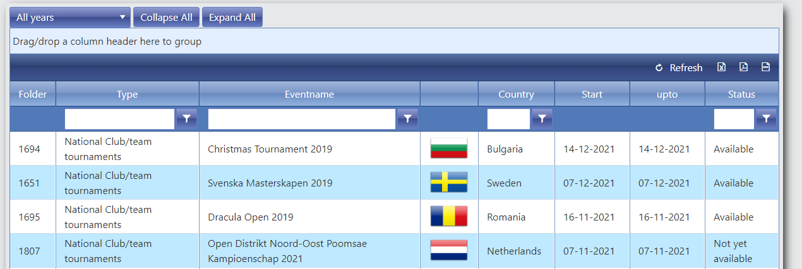Click the Netherlands flag image
Image resolution: width=802 pixels, height=269 pixels.
[448, 251]
